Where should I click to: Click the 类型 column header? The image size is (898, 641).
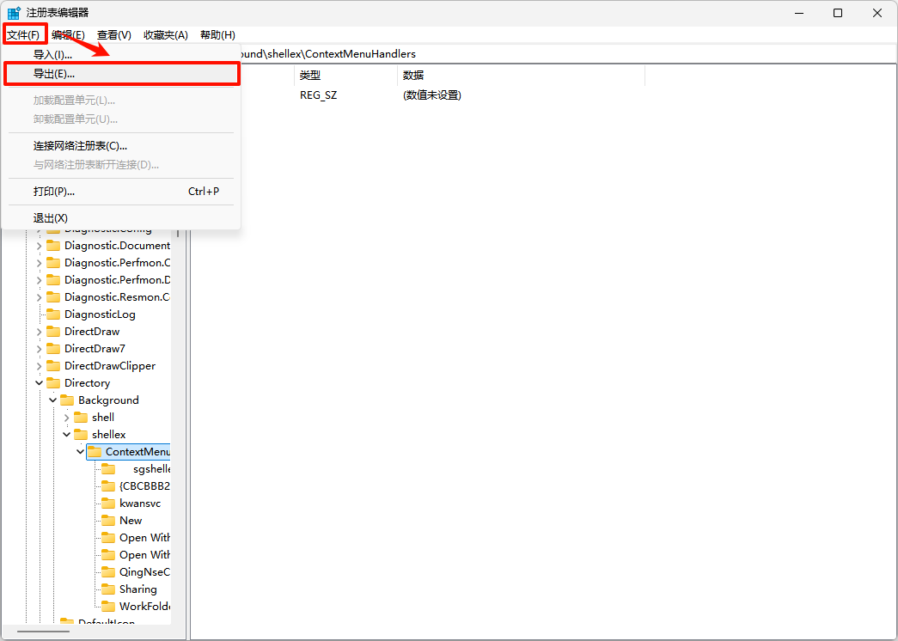point(344,76)
